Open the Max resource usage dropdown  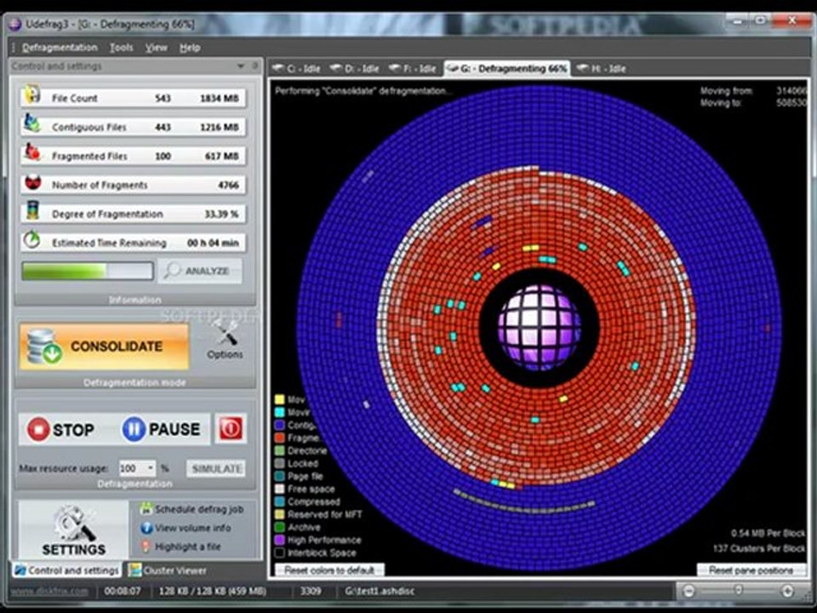pyautogui.click(x=151, y=468)
